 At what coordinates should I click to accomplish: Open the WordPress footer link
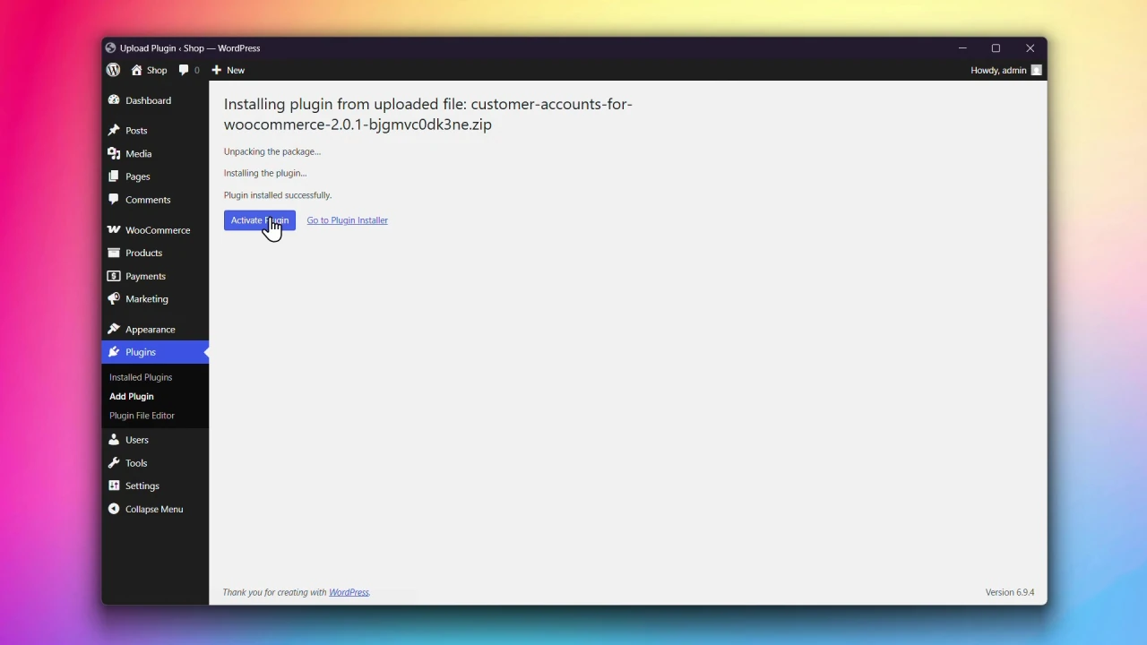tap(349, 592)
